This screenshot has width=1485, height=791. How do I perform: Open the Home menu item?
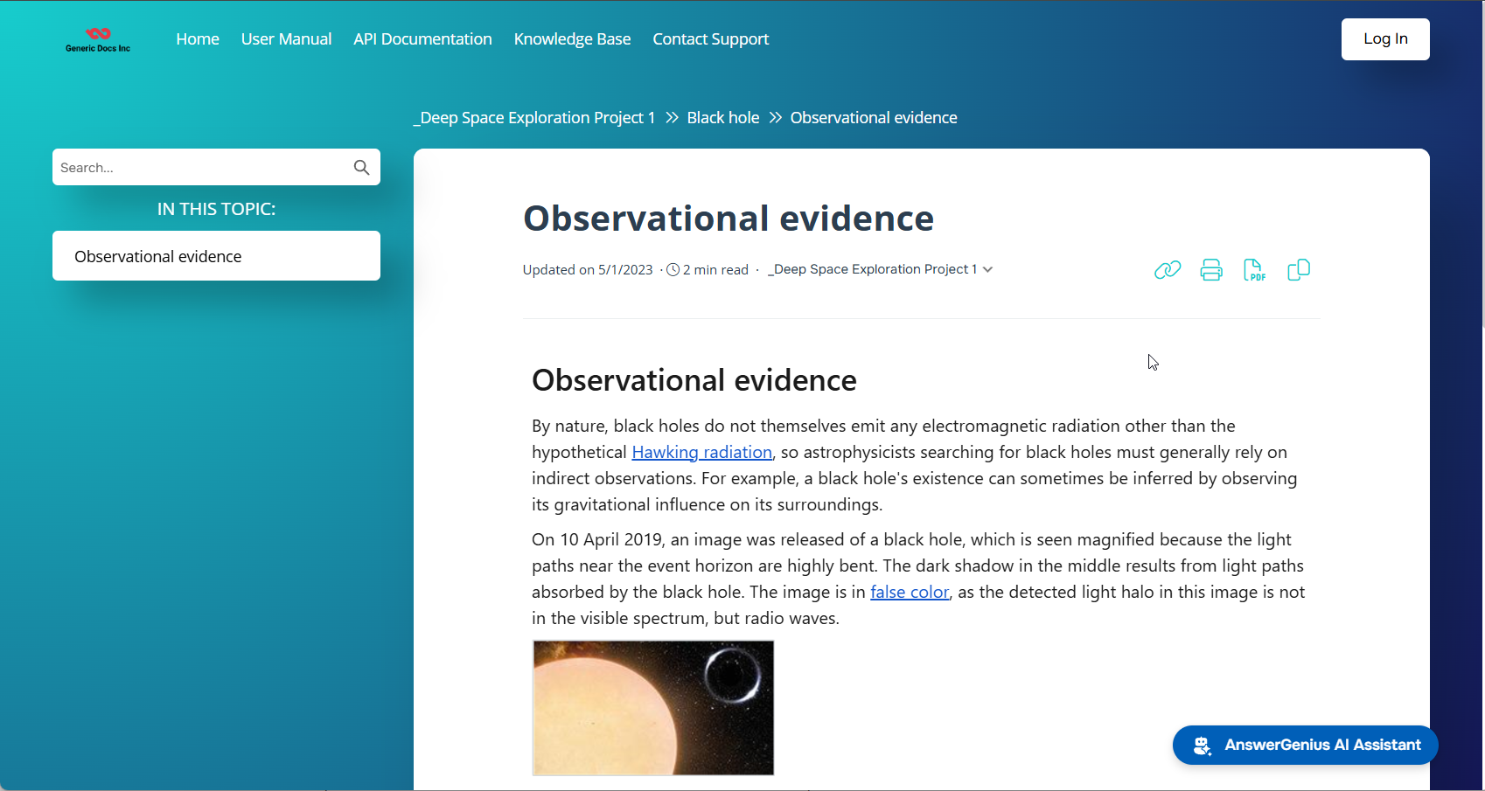[x=198, y=39]
